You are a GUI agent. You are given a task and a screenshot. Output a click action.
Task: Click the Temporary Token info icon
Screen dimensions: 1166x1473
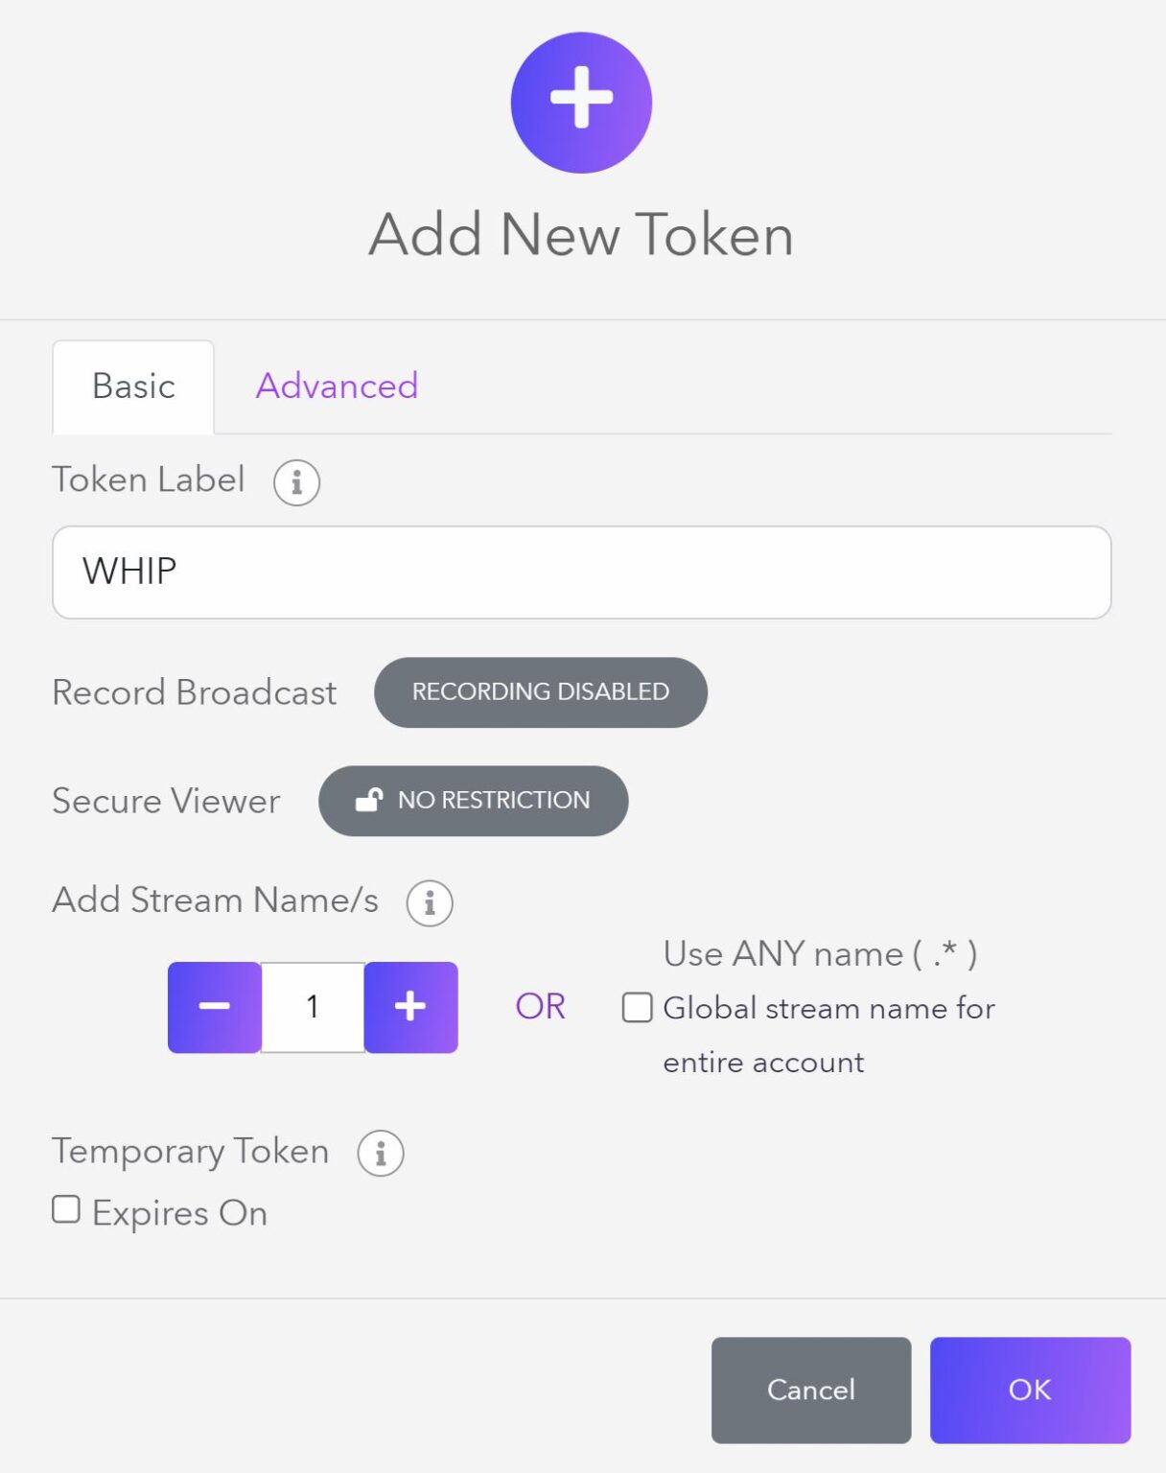381,1154
